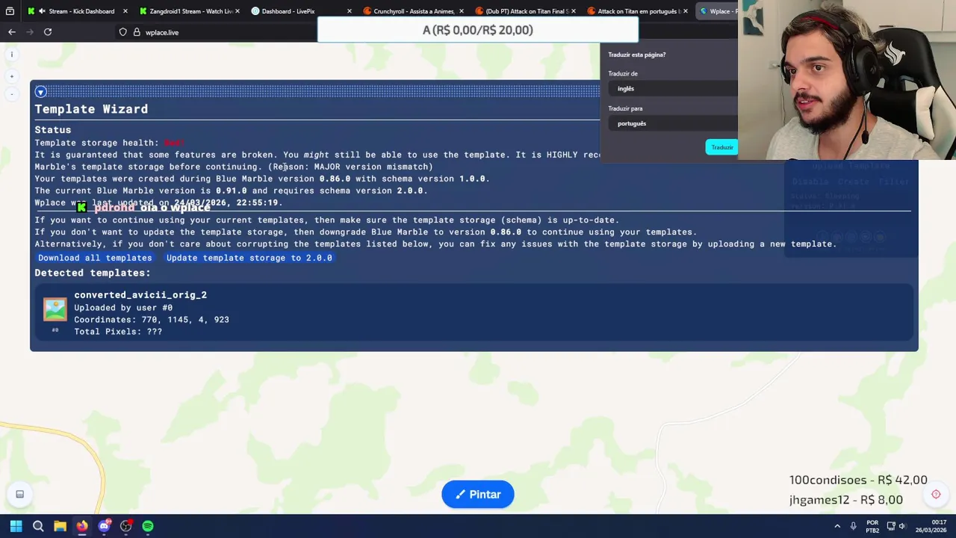Open Firefox from the taskbar
This screenshot has width=956, height=538.
pos(82,526)
